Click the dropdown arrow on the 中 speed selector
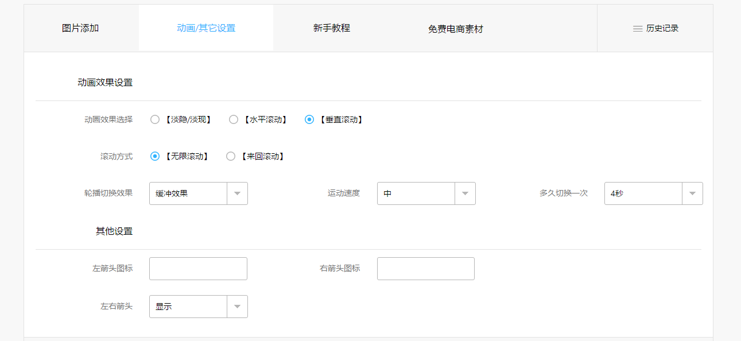Viewport: 741px width, 341px height. (x=465, y=193)
